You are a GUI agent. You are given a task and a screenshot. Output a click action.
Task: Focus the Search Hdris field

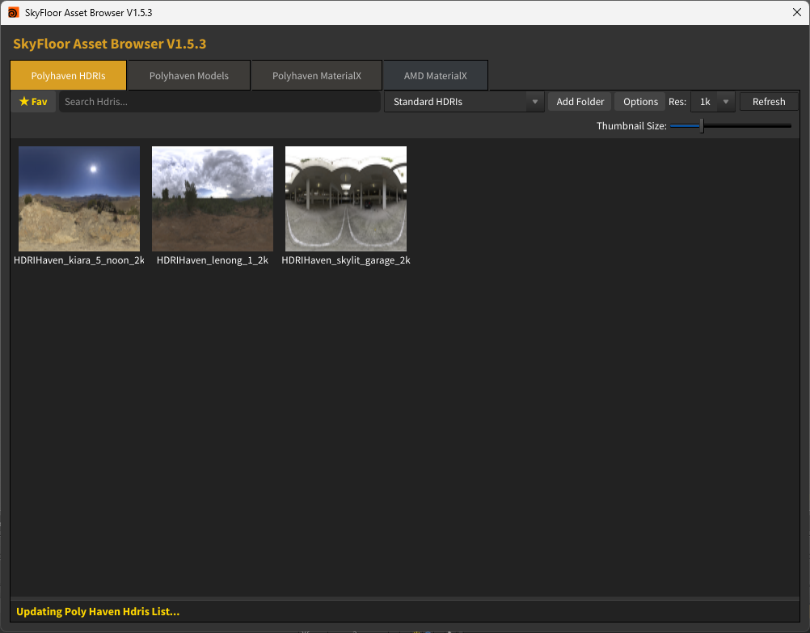(220, 102)
